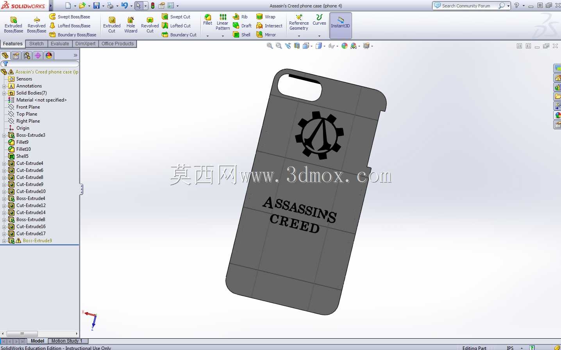Click the Search Community Forum field

466,6
